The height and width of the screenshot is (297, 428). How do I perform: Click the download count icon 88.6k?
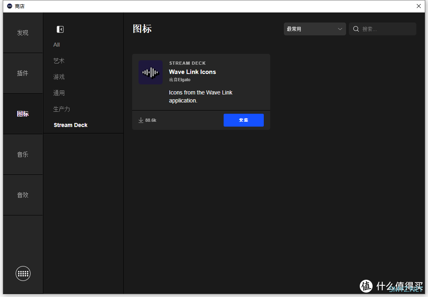[x=141, y=120]
